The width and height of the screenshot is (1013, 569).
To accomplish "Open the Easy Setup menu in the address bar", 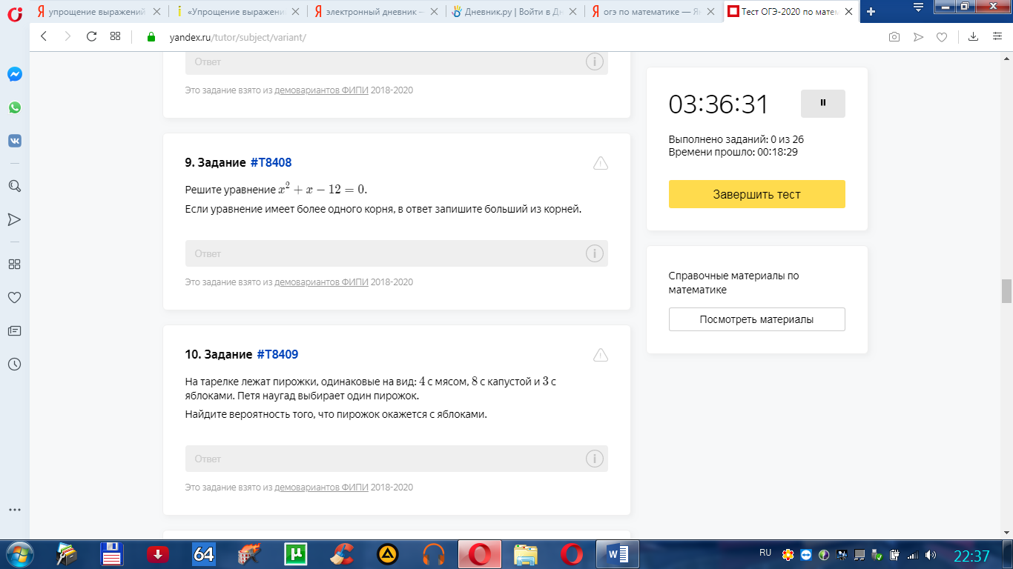I will pyautogui.click(x=997, y=37).
